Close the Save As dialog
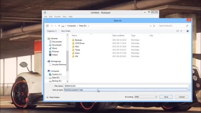The width and height of the screenshot is (201, 113). 189,20
